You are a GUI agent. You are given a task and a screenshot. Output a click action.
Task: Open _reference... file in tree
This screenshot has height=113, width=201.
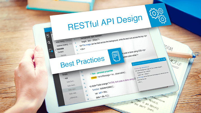click(74, 97)
